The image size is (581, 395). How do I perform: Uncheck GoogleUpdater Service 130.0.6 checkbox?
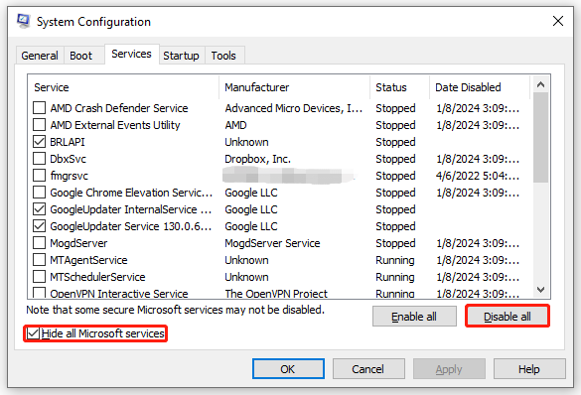click(40, 226)
